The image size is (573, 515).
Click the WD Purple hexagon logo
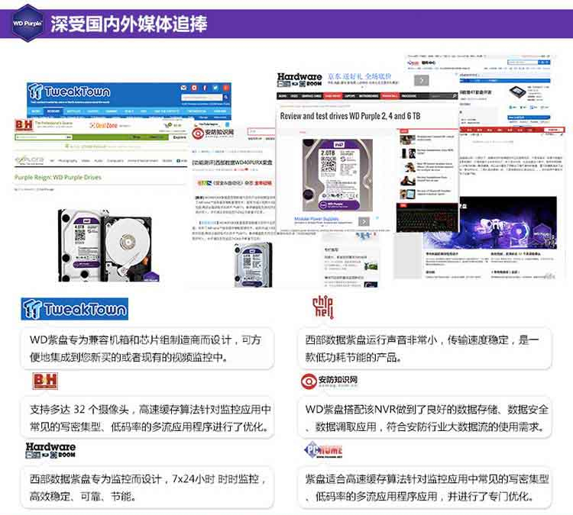pyautogui.click(x=28, y=24)
